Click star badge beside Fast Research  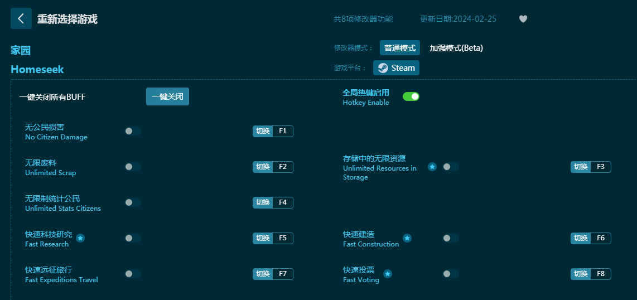[x=80, y=238]
